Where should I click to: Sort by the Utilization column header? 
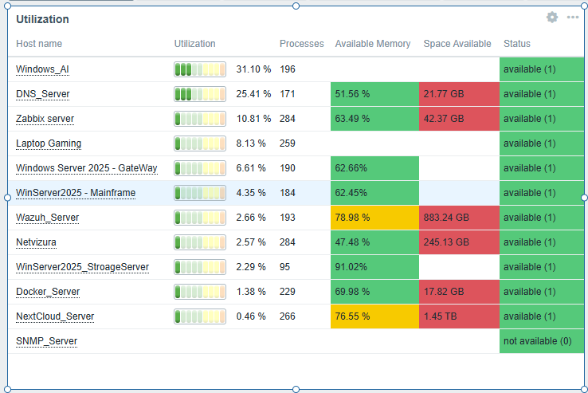coord(195,44)
